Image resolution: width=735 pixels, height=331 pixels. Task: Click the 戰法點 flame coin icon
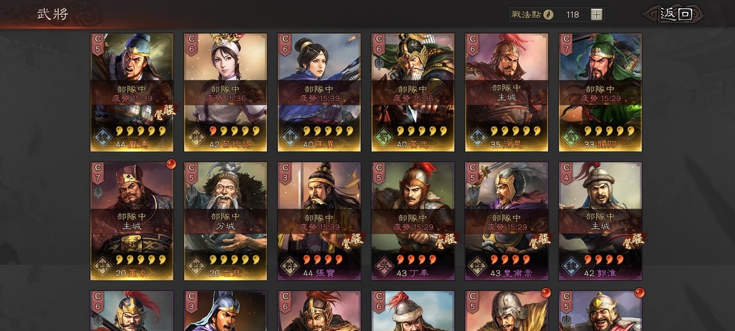click(548, 15)
